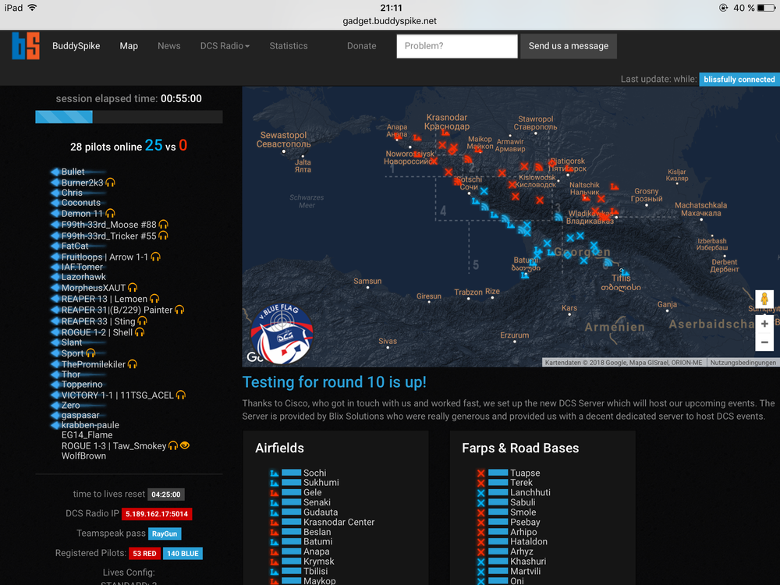This screenshot has height=585, width=780.
Task: Zoom in on the map
Action: (764, 324)
